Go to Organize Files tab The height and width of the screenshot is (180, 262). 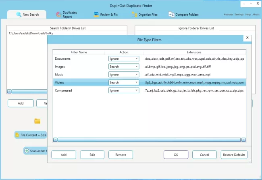(145, 15)
